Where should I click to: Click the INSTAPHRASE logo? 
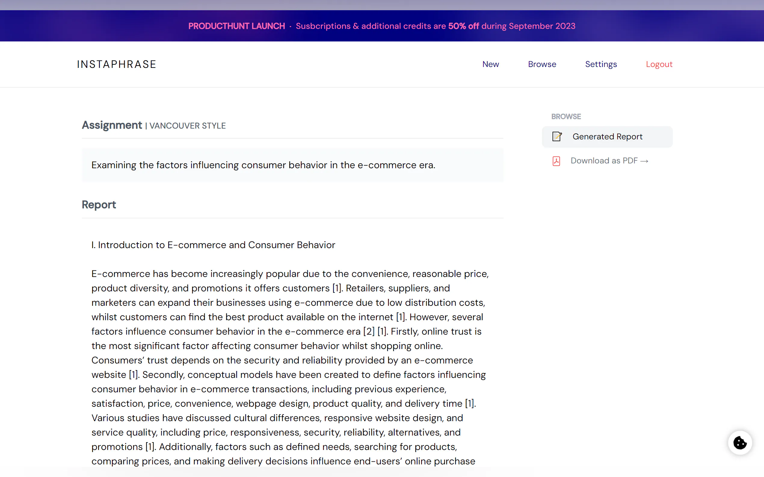coord(116,64)
